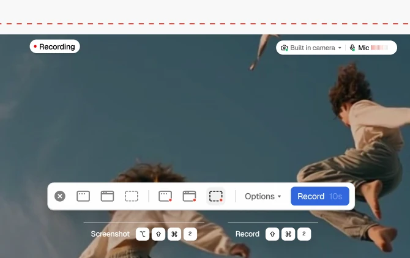Close the capture toolbar with X button

click(60, 196)
